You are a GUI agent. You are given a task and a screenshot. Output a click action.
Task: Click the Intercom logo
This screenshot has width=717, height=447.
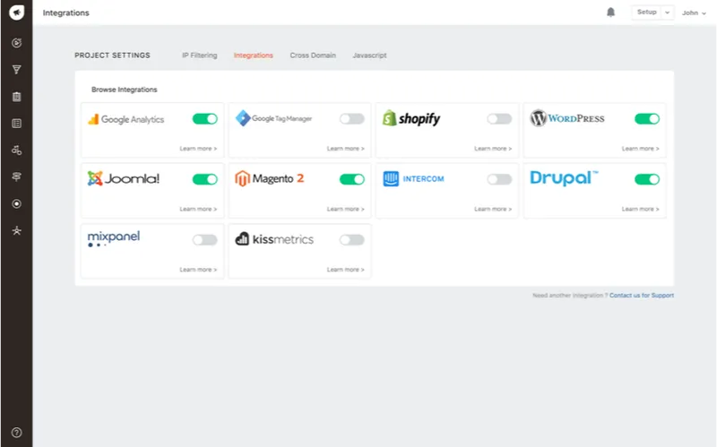413,178
